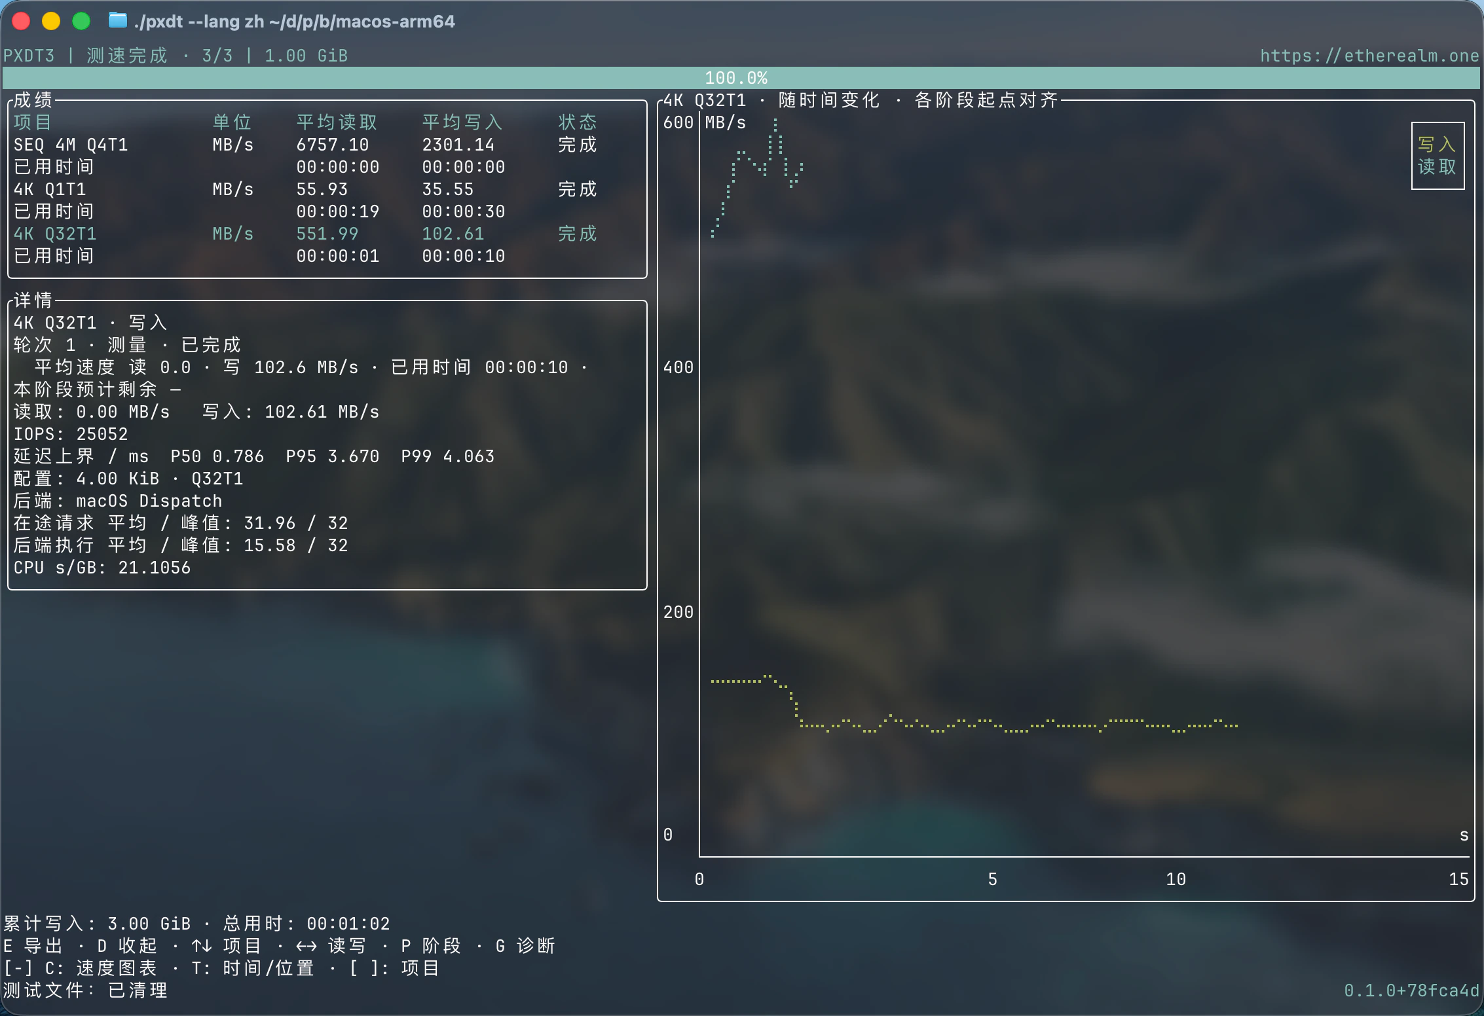Click the 平均写入 column header

pyautogui.click(x=463, y=122)
